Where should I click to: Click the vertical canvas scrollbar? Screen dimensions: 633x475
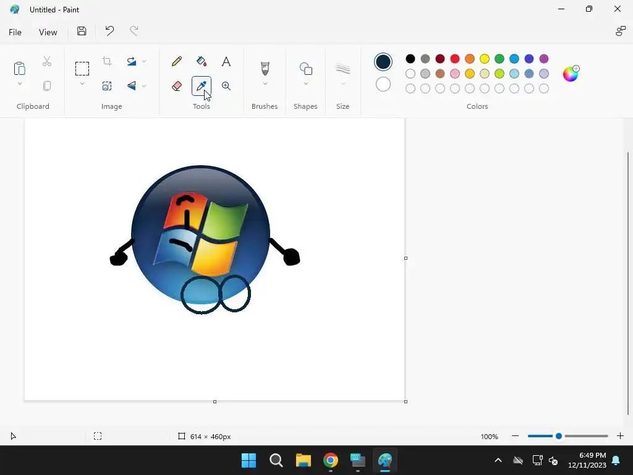click(x=628, y=283)
